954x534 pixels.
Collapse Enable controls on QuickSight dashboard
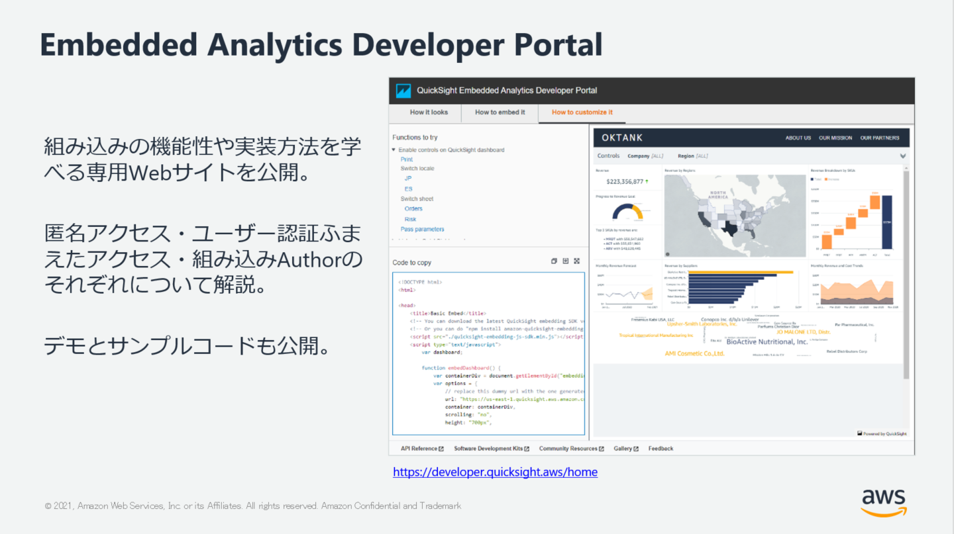pyautogui.click(x=394, y=150)
